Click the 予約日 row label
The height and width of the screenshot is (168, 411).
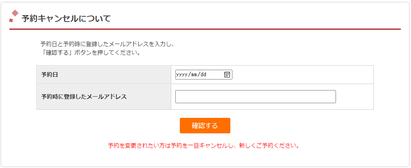(x=50, y=75)
